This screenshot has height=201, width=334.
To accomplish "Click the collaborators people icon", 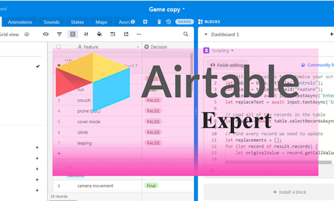I will pos(27,34).
